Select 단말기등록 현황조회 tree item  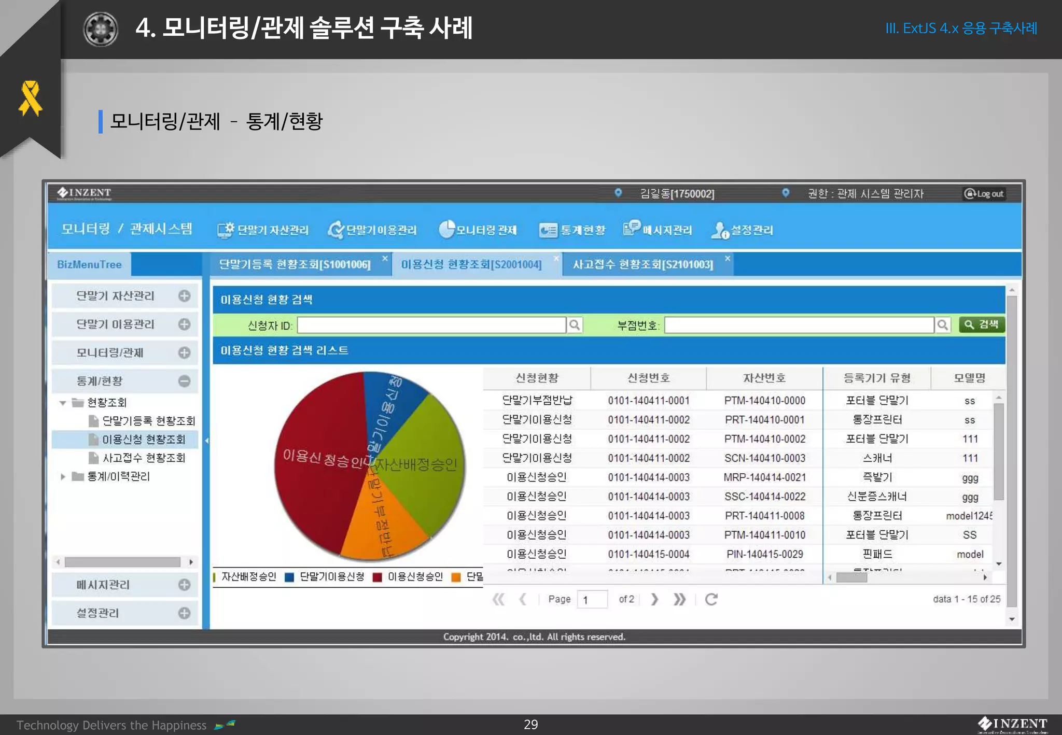(148, 420)
